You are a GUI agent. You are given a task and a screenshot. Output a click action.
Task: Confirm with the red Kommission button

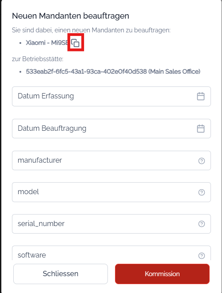(162, 274)
